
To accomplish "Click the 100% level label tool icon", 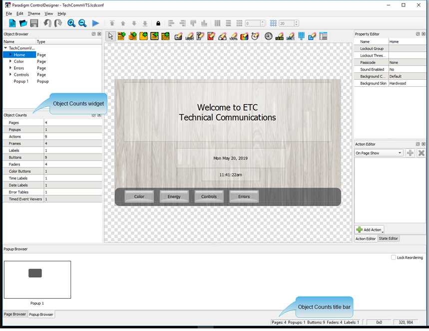I will click(x=233, y=36).
